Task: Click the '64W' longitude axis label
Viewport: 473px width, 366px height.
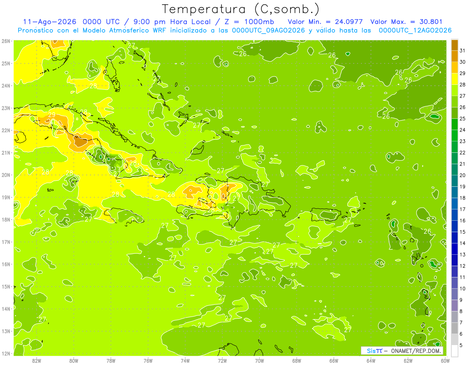Action: tap(371, 361)
